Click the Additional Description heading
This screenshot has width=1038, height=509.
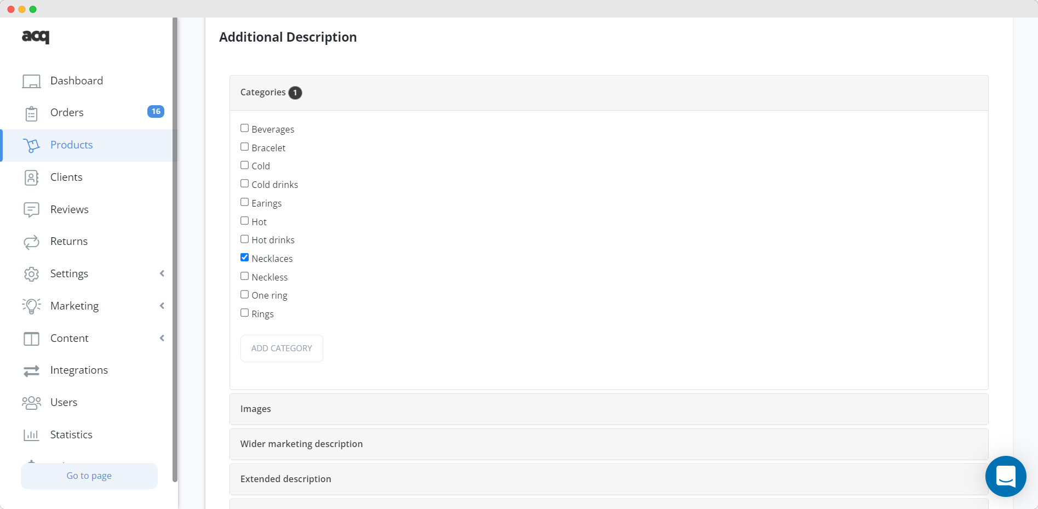(288, 37)
